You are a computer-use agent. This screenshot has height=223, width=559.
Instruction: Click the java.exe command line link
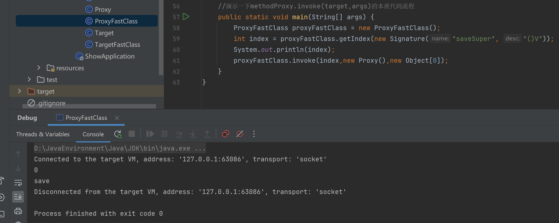coord(120,148)
